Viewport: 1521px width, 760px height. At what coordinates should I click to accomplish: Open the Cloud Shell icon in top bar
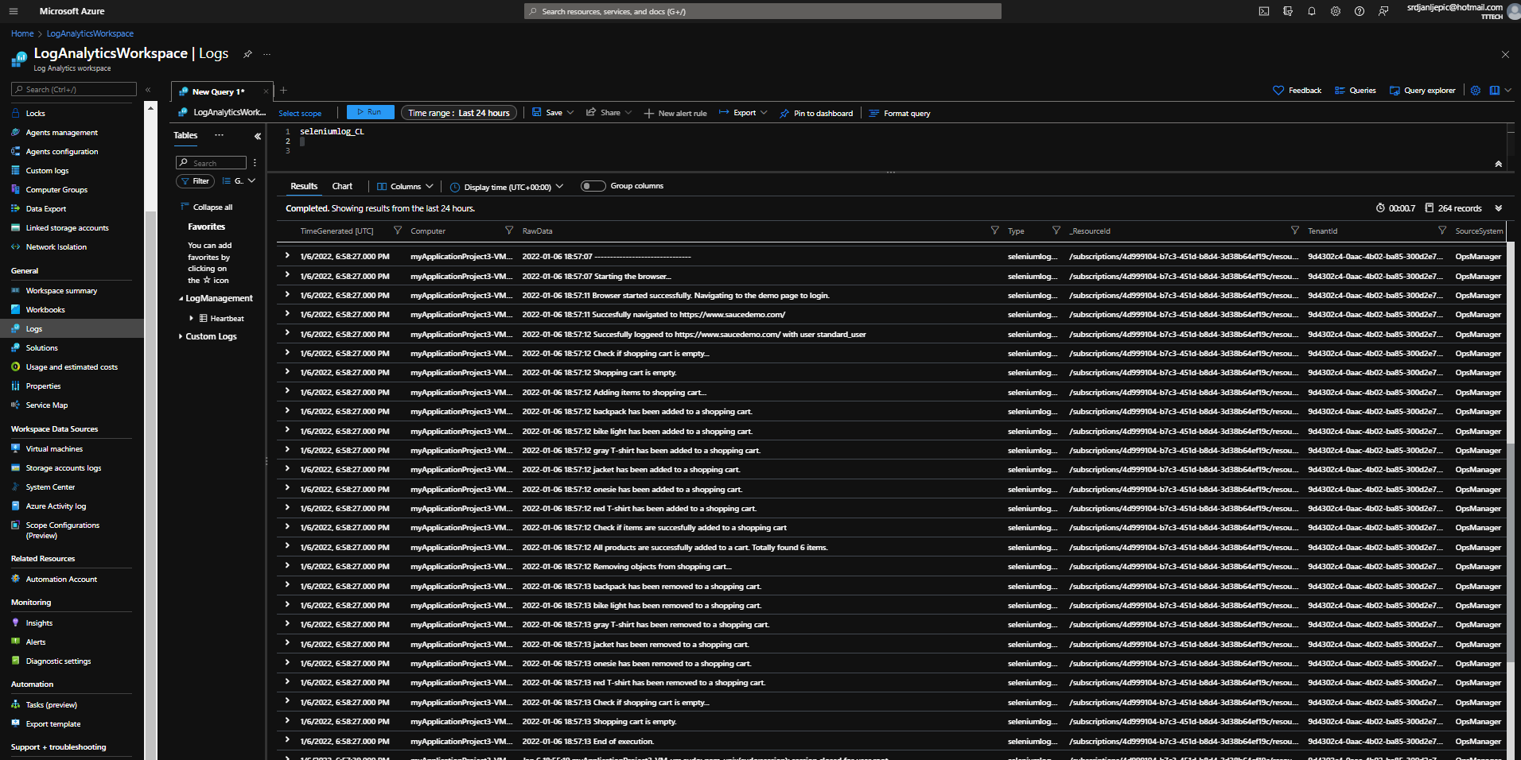(x=1263, y=11)
